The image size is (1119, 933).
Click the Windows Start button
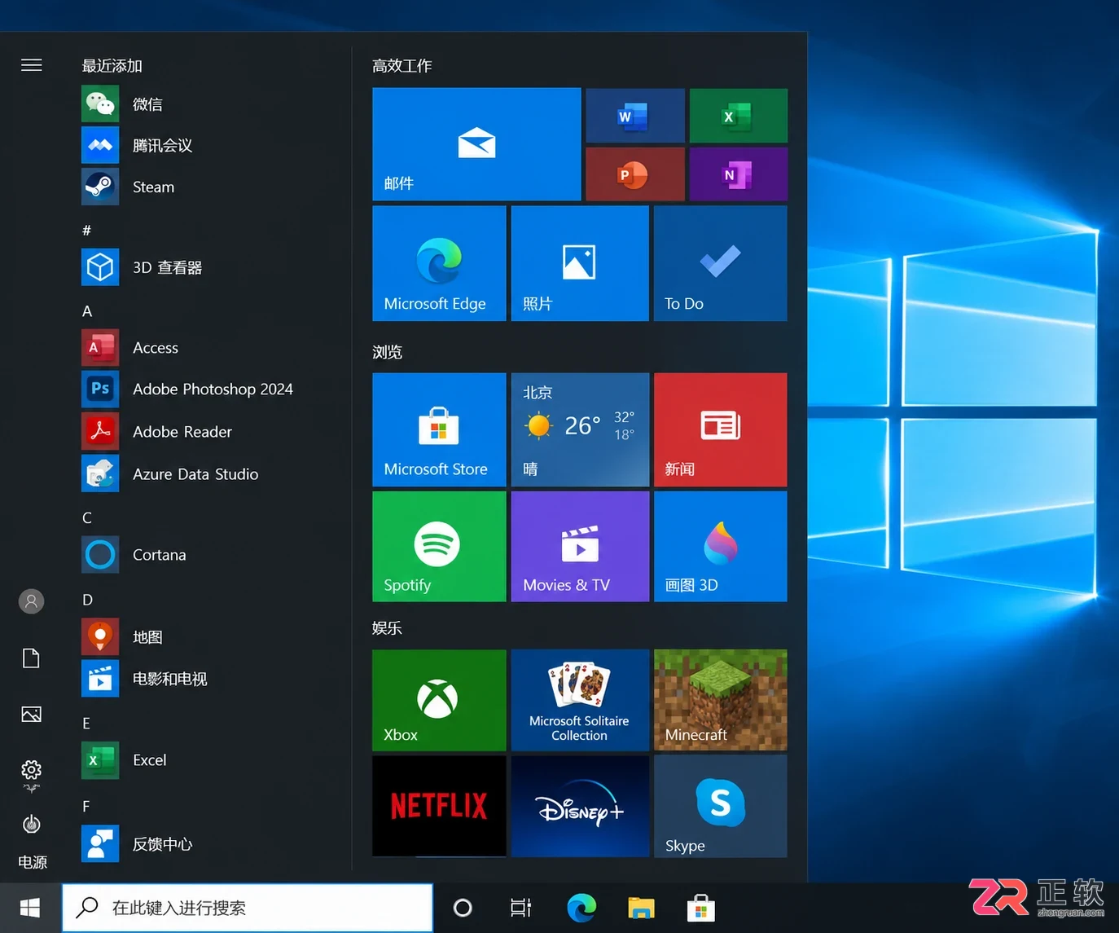click(x=30, y=908)
